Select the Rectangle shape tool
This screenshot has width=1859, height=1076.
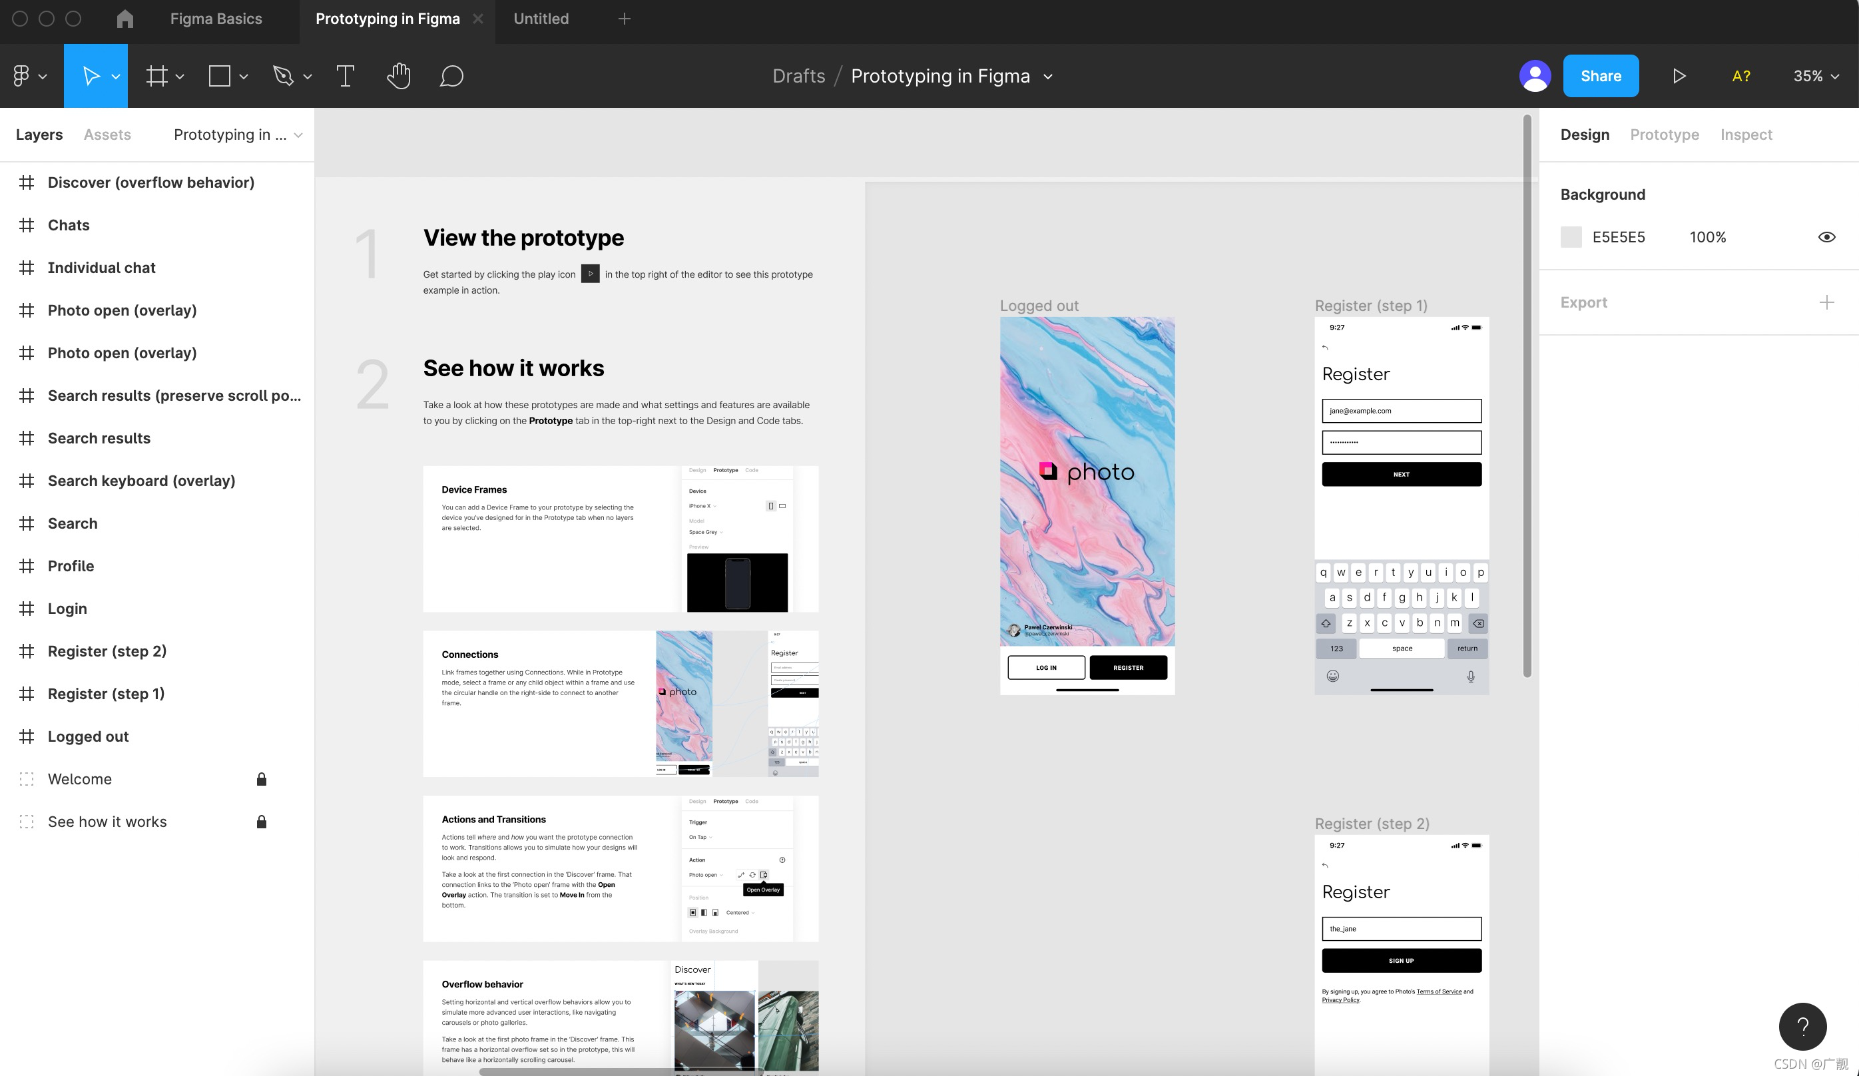pyautogui.click(x=220, y=76)
